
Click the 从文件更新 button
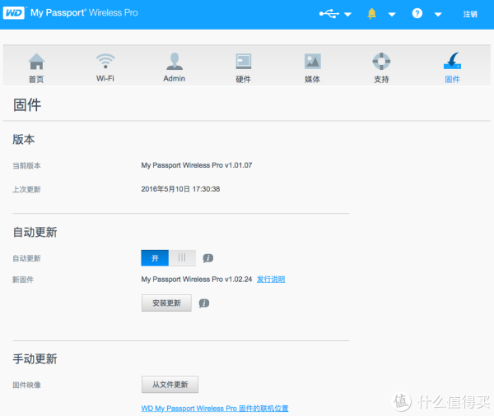tap(170, 385)
